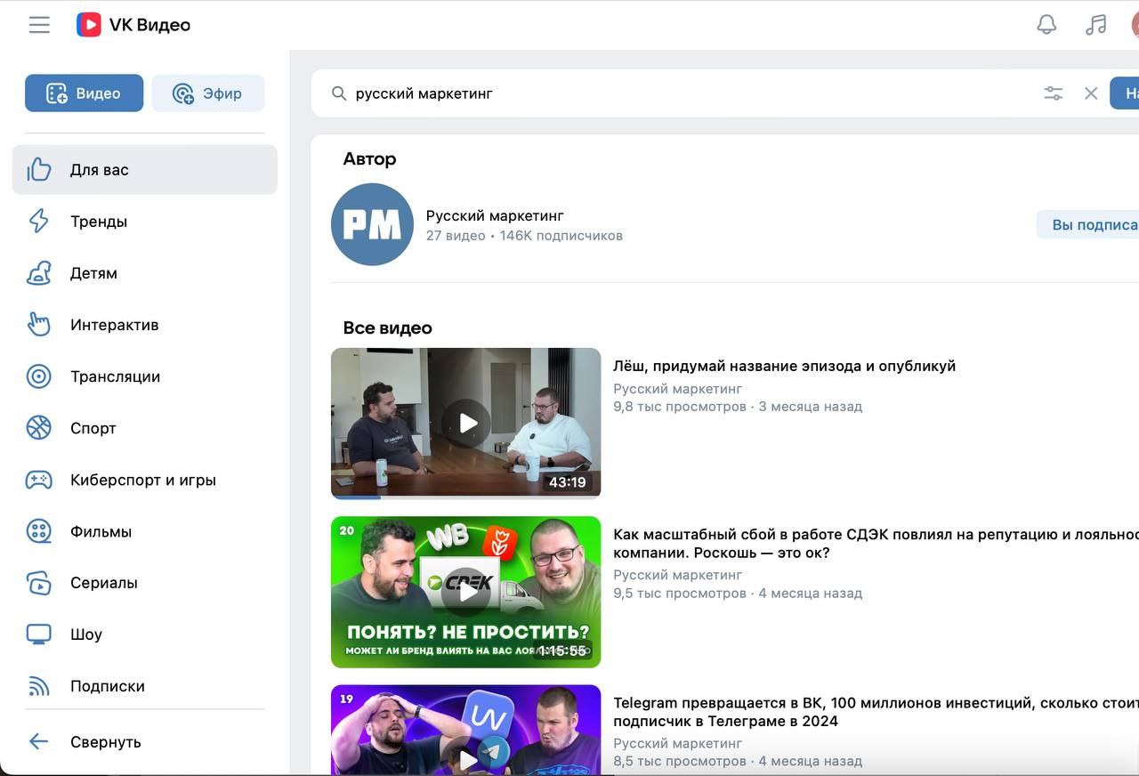Open the hamburger menu

[x=39, y=25]
